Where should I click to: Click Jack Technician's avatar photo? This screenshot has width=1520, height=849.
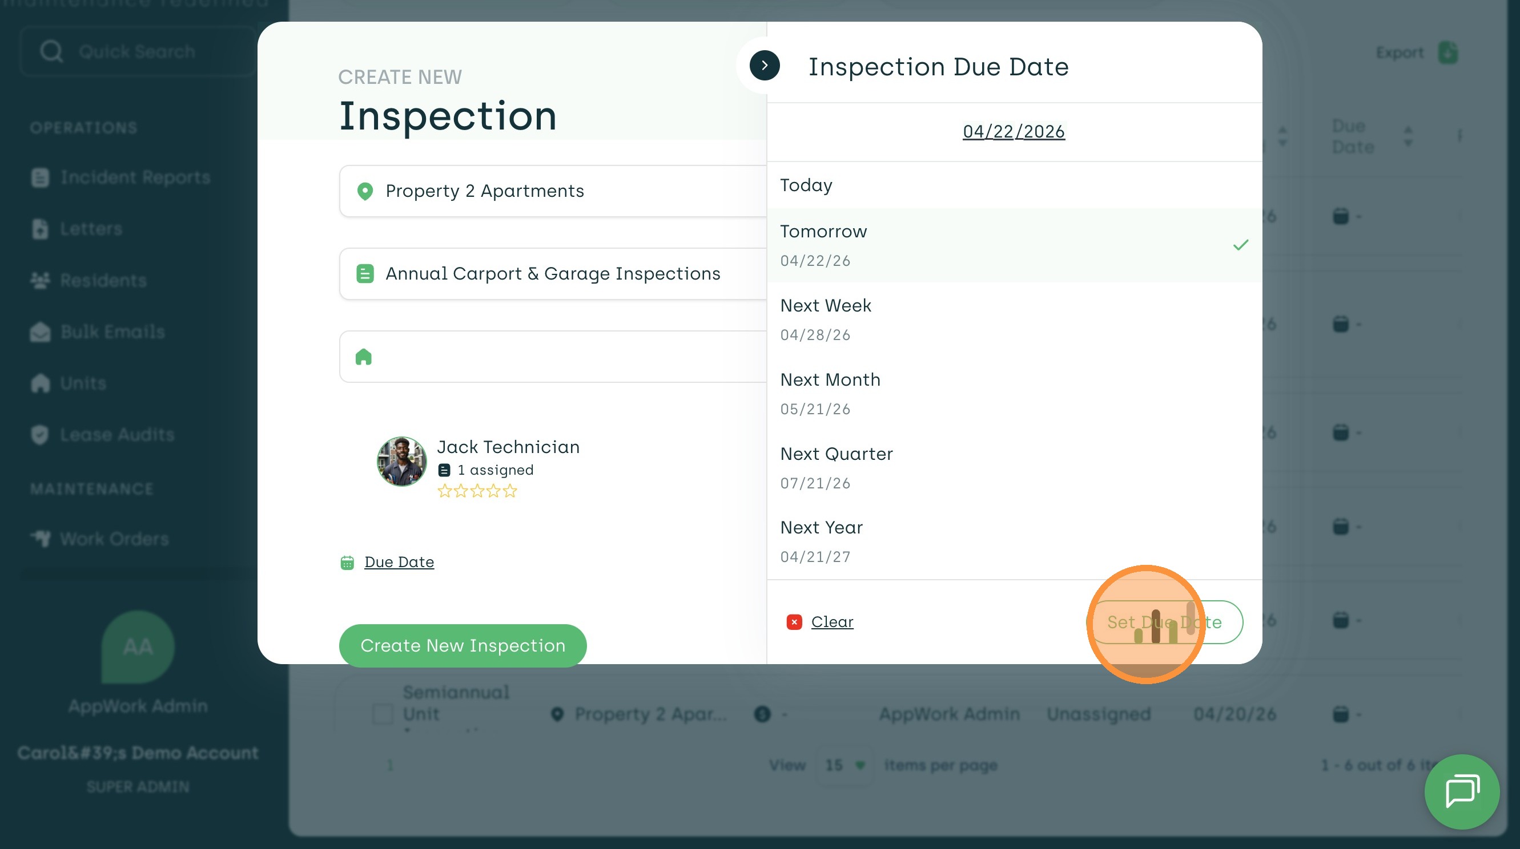401,461
